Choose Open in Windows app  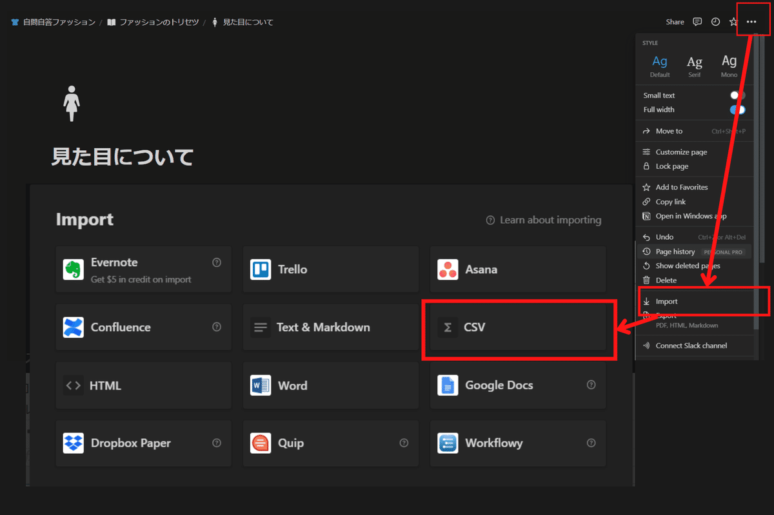click(x=695, y=216)
